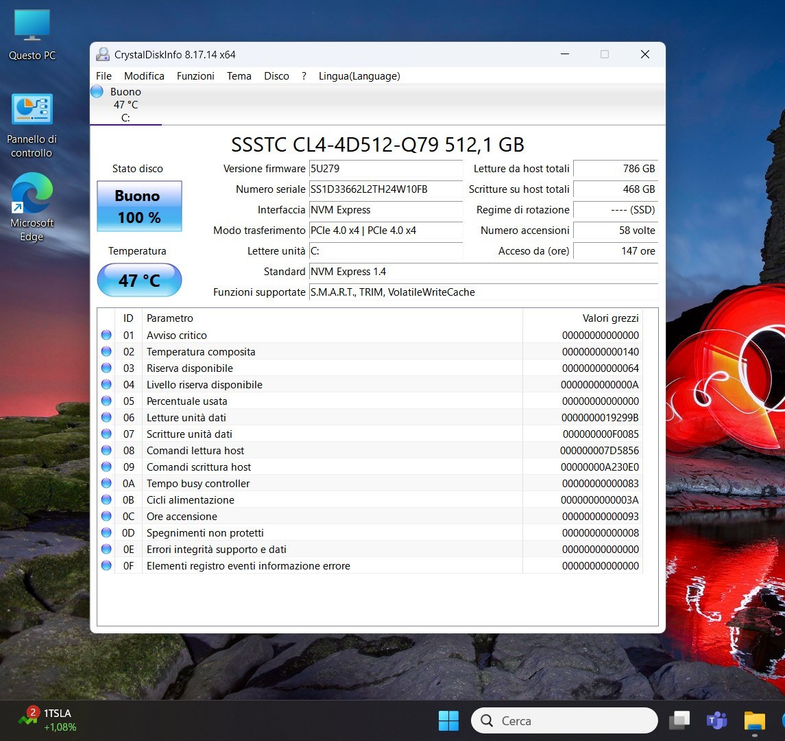Click the status orb for Livello riserva disponibile
785x741 pixels.
pos(106,384)
